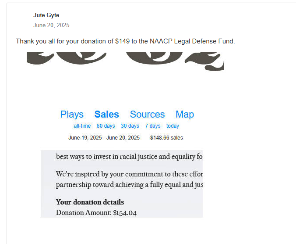The height and width of the screenshot is (244, 296).
Task: Open the Map tab
Action: pyautogui.click(x=185, y=115)
